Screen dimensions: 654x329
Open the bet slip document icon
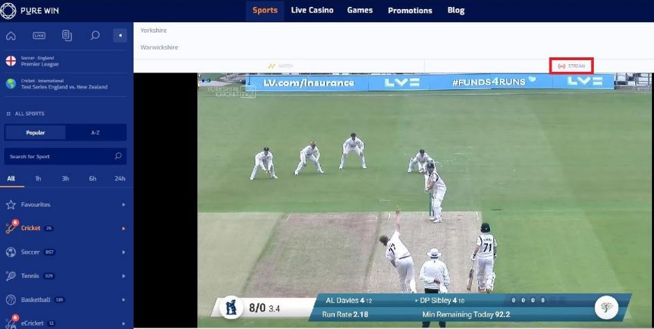[67, 35]
